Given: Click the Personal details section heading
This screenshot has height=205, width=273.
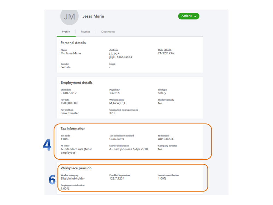Looking at the screenshot, I should click(x=73, y=43).
